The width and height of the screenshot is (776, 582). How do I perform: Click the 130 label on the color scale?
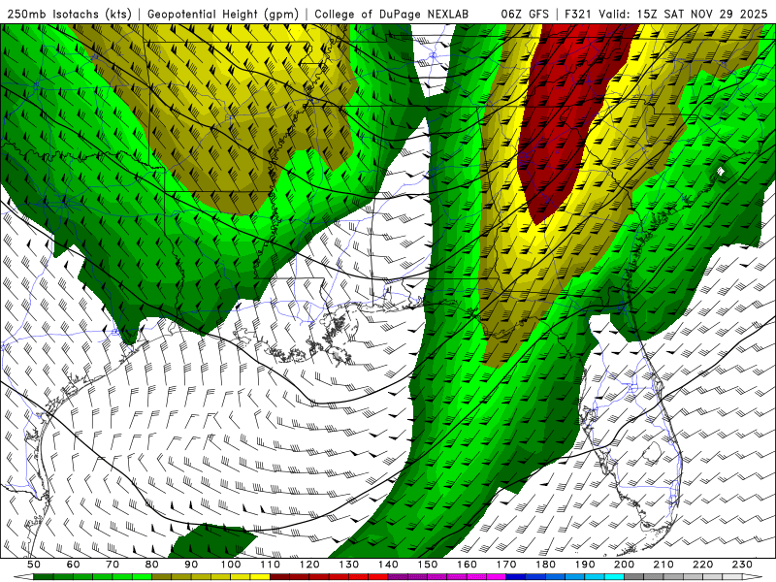tap(349, 565)
